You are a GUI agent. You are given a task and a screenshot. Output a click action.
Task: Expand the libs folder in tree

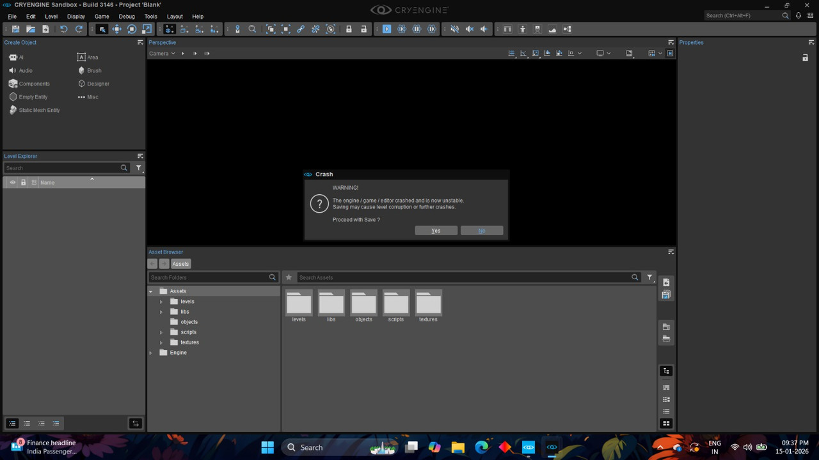(161, 312)
